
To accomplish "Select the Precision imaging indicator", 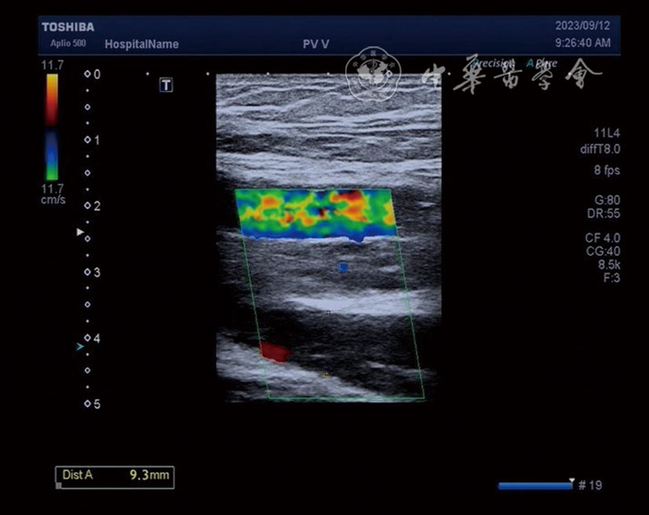I will (x=493, y=64).
